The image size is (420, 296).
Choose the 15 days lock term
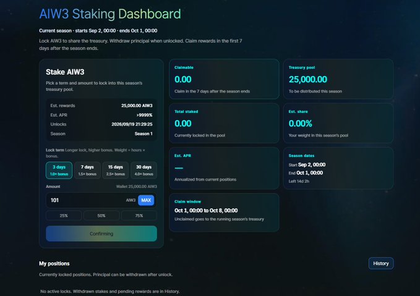116,170
